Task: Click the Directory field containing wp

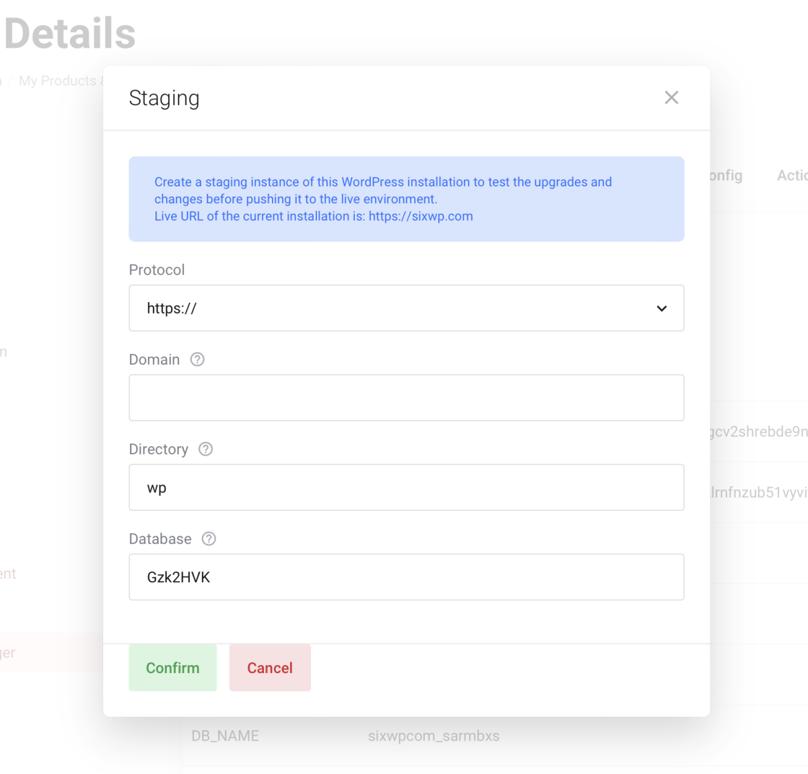Action: tap(406, 487)
